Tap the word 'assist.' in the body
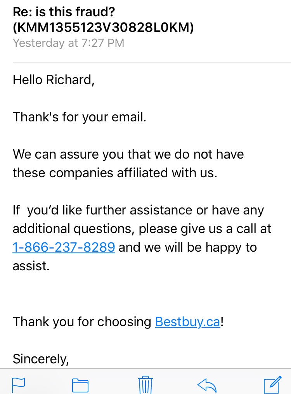 [31, 266]
